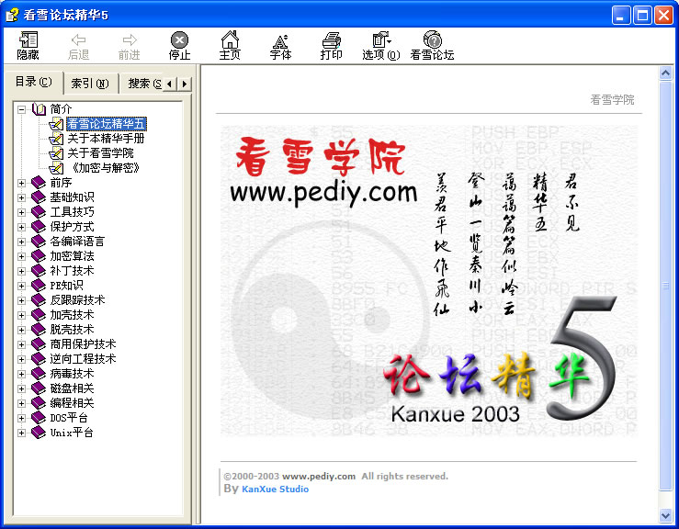Click the purple book icon beside 编程相关
The image size is (679, 529).
pos(39,403)
